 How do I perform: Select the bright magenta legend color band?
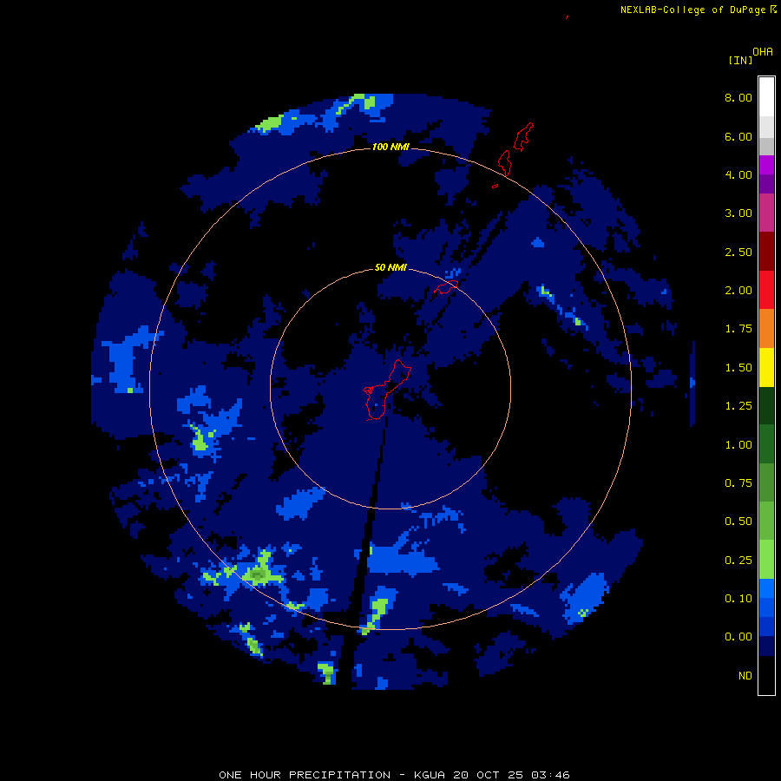pos(766,165)
